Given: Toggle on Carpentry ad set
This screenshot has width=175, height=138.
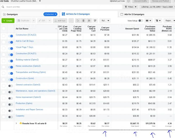Looking at the screenshot, I should 11,117.
